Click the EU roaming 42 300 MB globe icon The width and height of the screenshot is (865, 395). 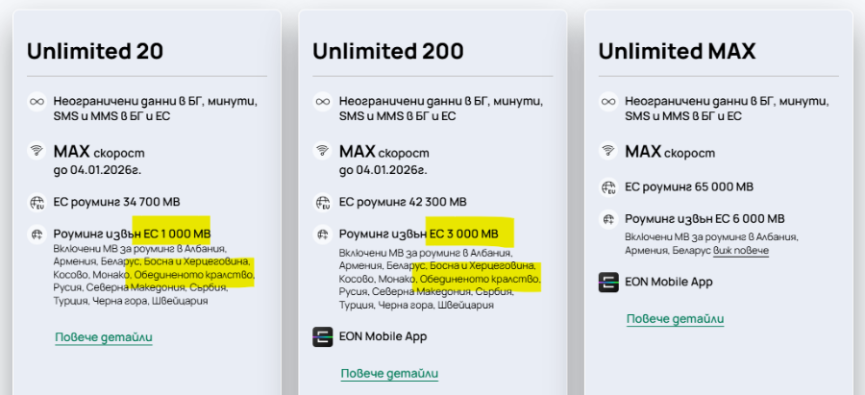323,202
